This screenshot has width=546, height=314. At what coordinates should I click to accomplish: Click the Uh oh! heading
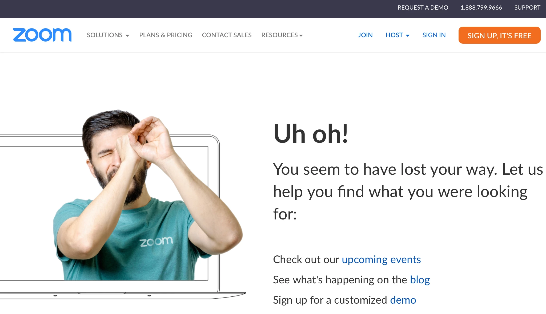[311, 134]
